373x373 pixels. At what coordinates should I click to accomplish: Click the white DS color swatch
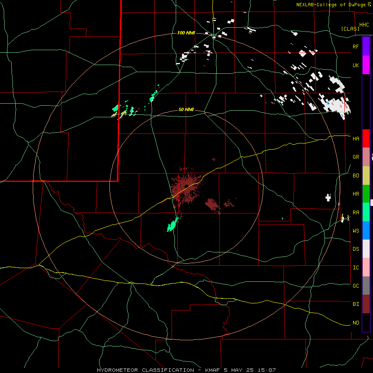[x=366, y=249]
